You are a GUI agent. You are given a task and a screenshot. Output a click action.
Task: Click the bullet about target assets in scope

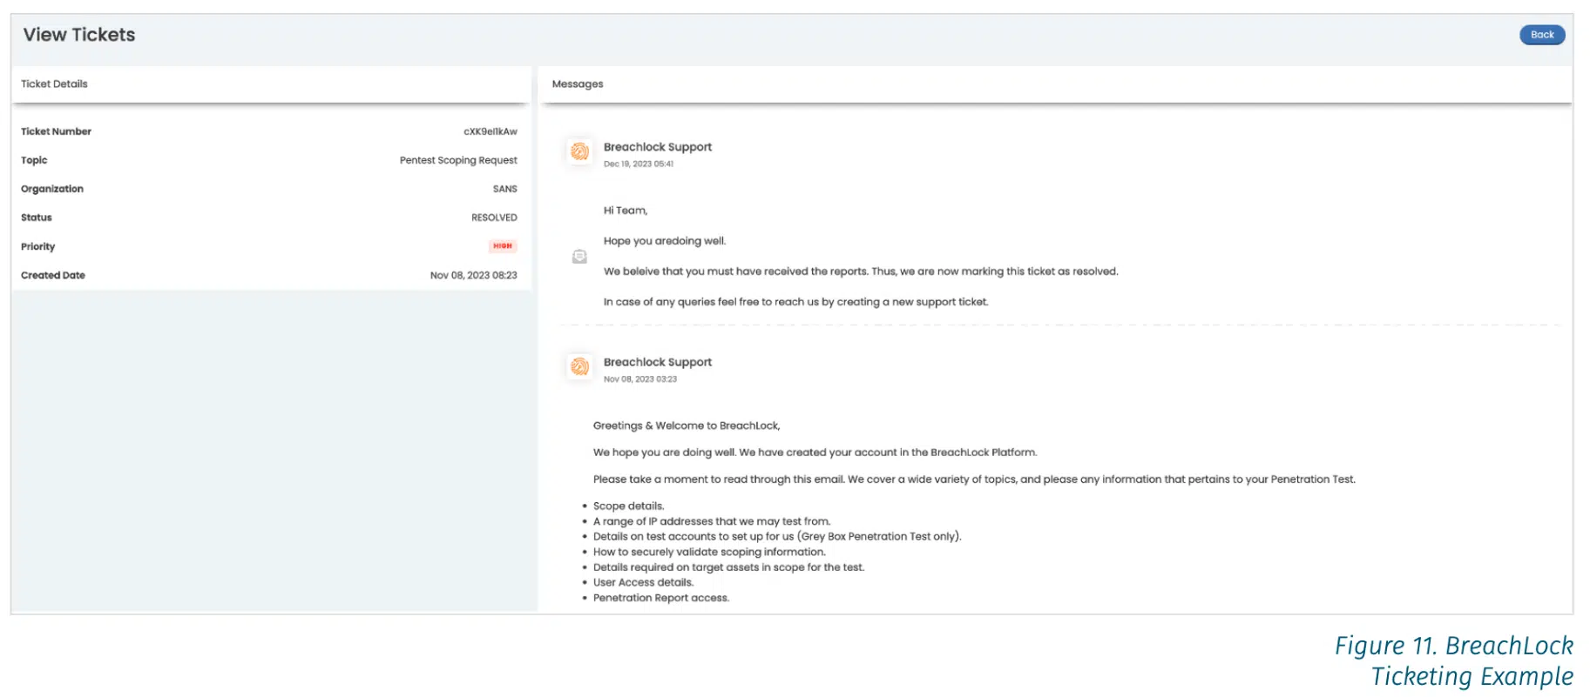point(728,567)
